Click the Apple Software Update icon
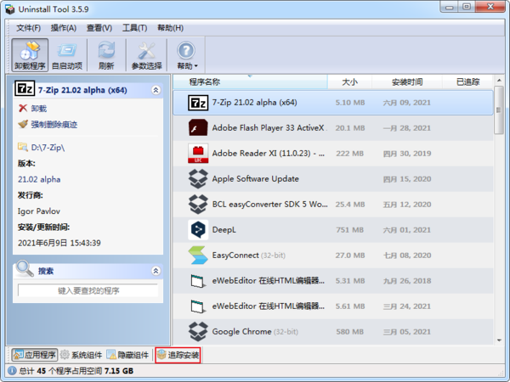This screenshot has height=382, width=510. (x=198, y=178)
